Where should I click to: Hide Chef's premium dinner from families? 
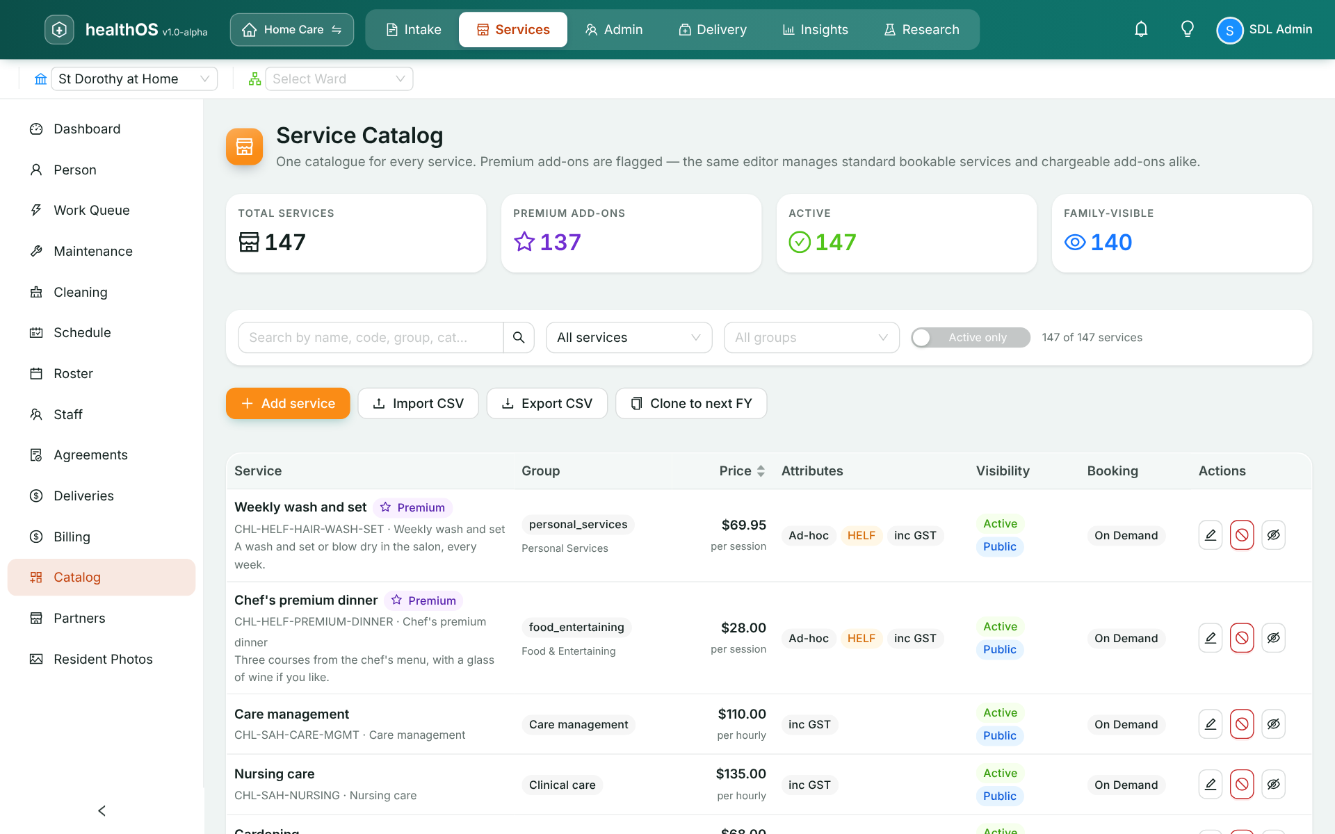pyautogui.click(x=1273, y=638)
